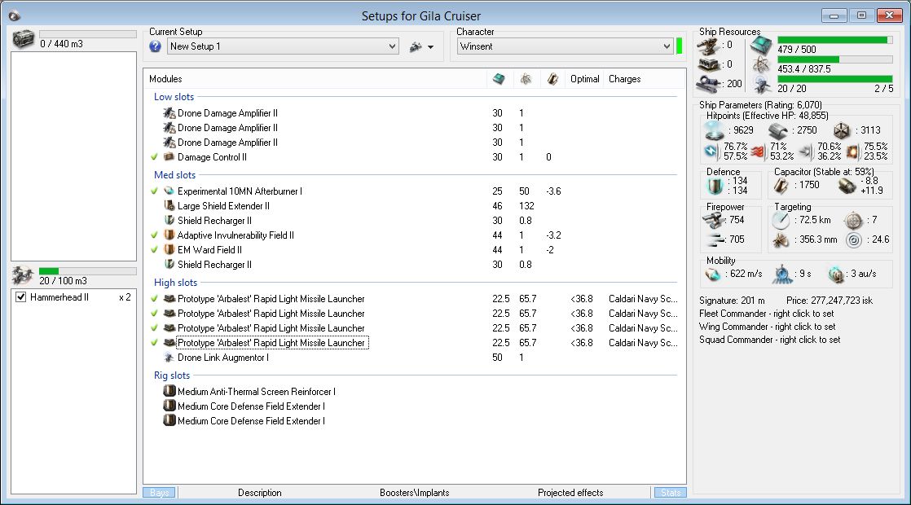Select the Drone Link Augmentor I row

[222, 358]
